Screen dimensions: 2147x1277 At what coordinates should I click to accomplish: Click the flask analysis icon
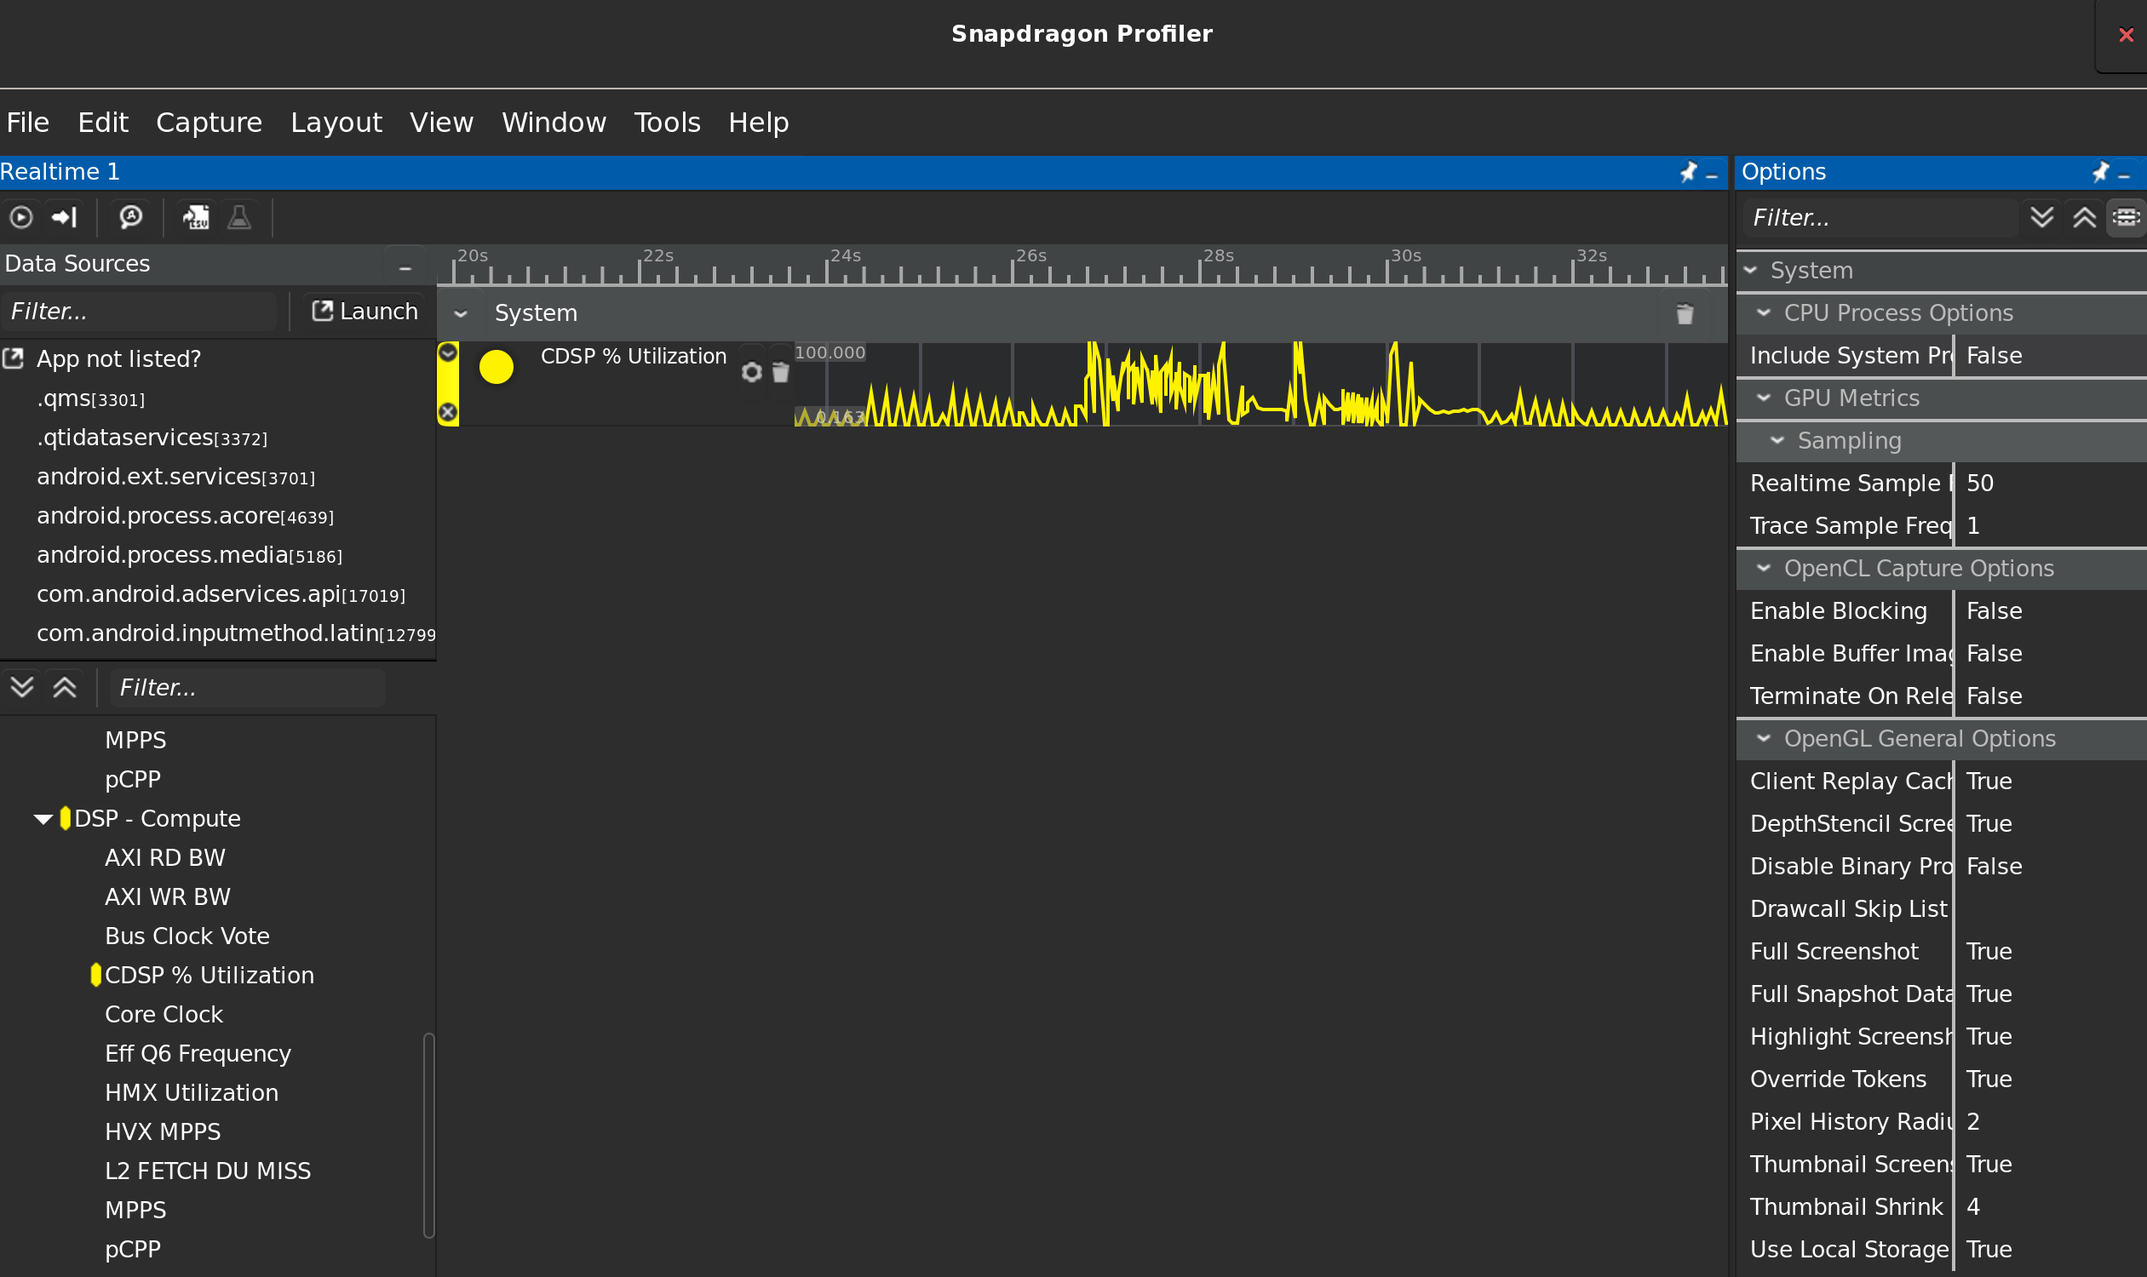tap(239, 217)
